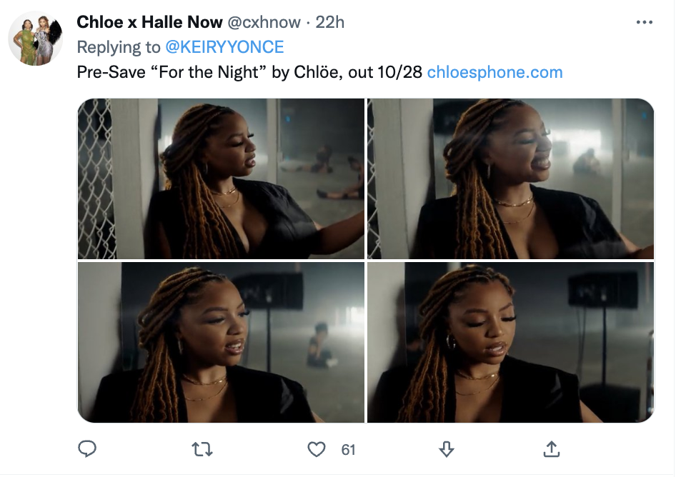The image size is (676, 477).
Task: Like the tweet with the heart icon
Action: click(316, 448)
